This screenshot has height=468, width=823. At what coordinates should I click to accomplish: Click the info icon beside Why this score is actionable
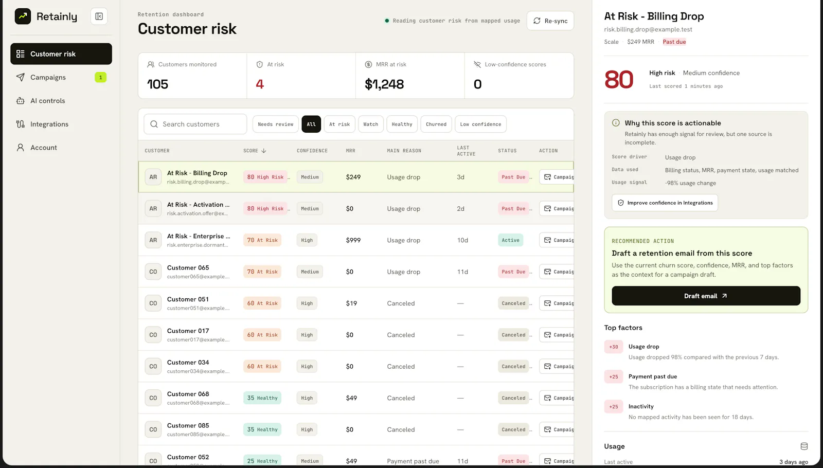coord(616,123)
